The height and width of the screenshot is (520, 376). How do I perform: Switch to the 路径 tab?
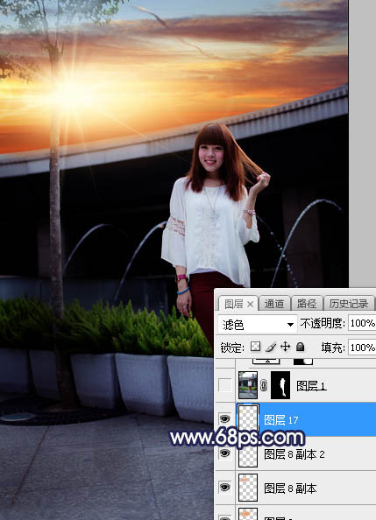coord(306,304)
